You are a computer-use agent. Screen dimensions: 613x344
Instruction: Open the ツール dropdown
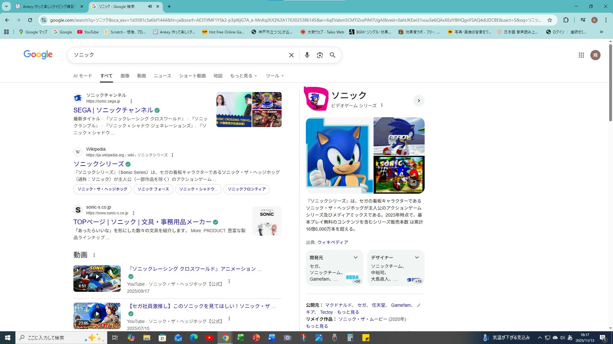point(275,76)
